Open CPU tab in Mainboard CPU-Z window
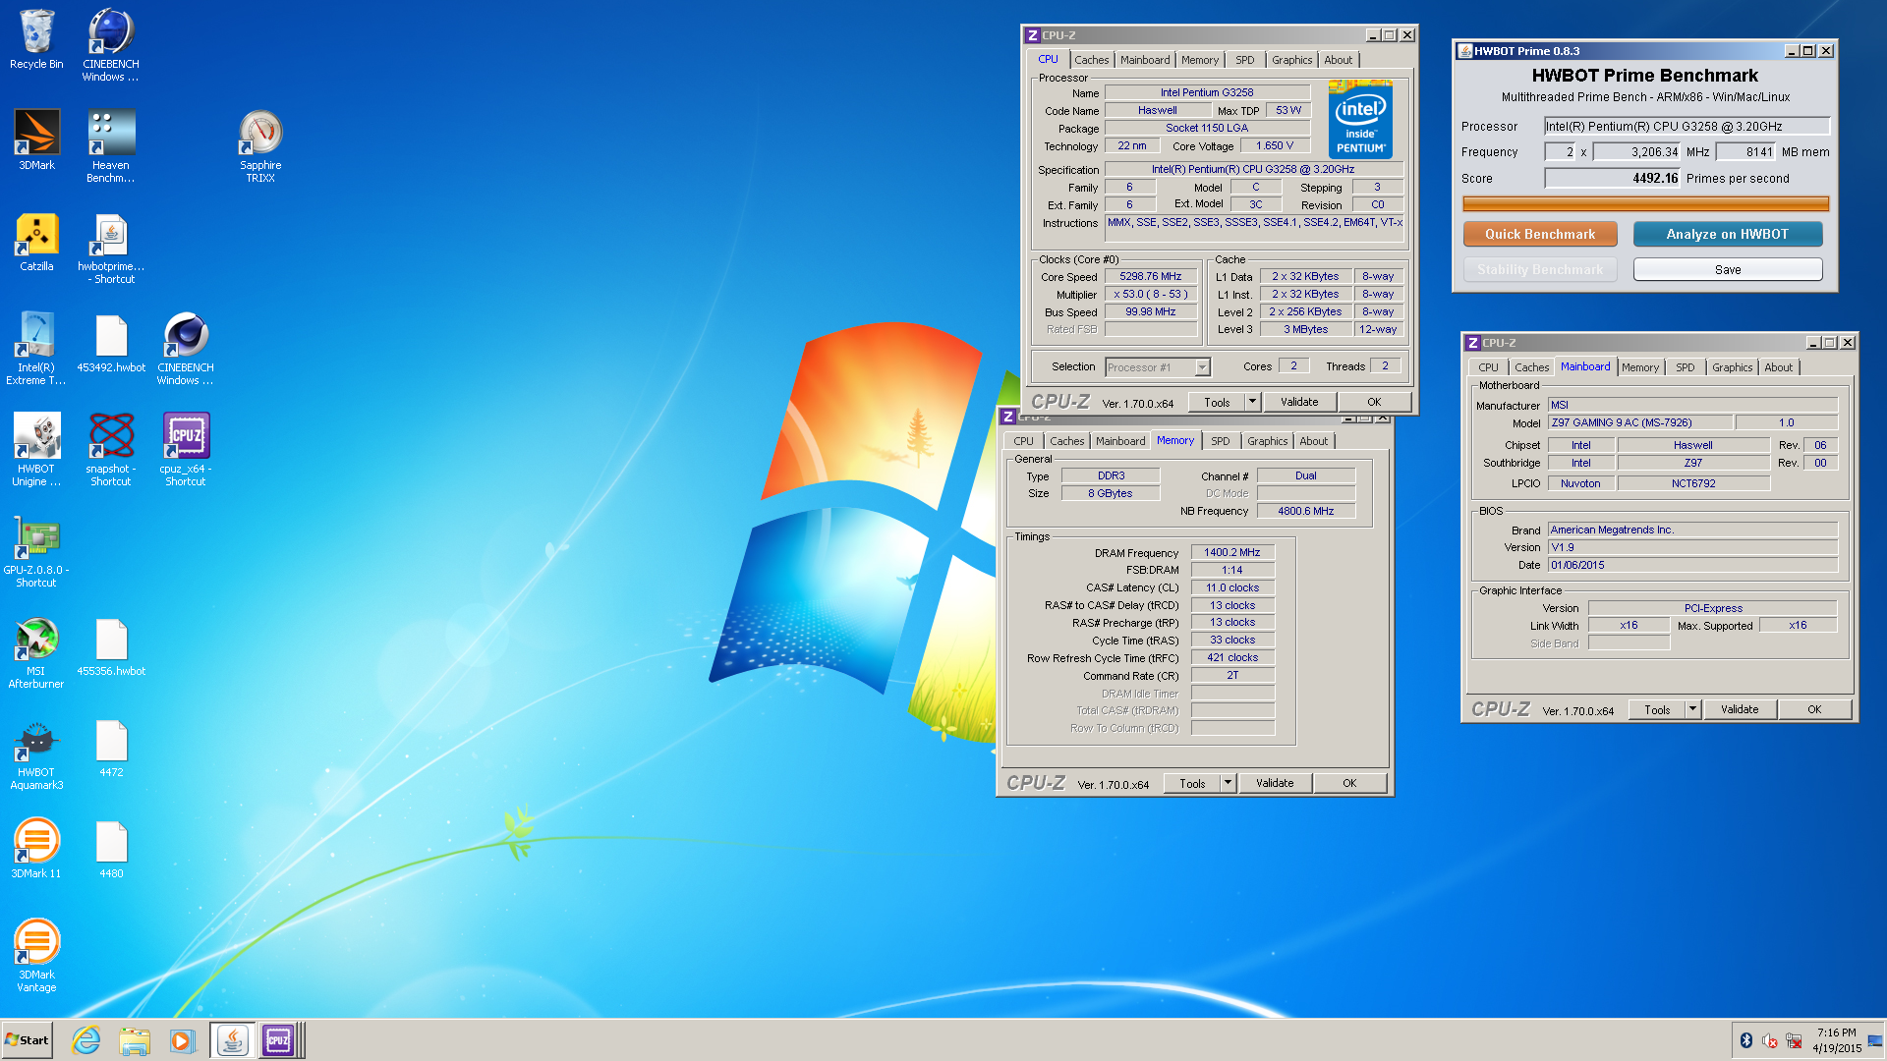This screenshot has width=1887, height=1061. point(1488,367)
